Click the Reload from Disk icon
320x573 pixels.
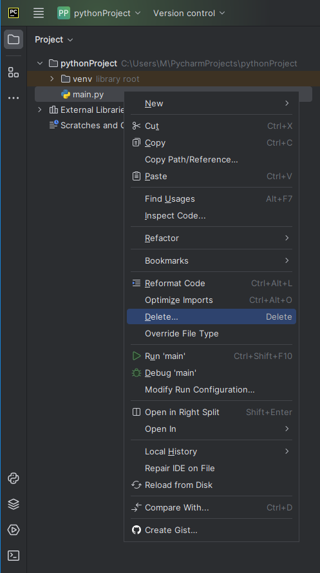point(136,485)
